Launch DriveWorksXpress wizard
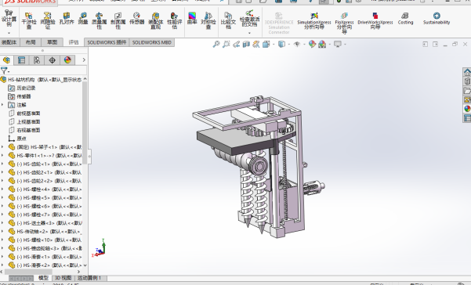 pos(375,20)
